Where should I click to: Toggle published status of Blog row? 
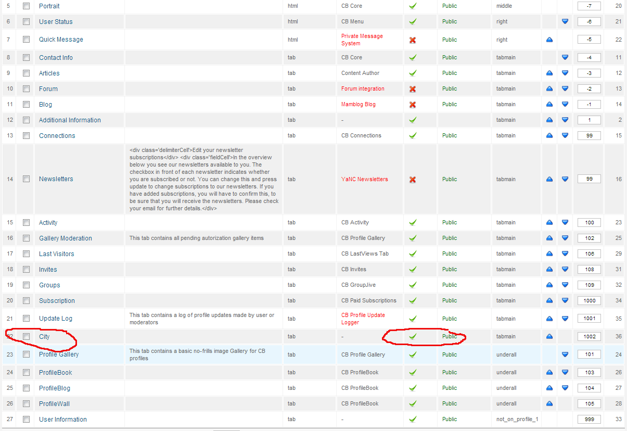[413, 105]
